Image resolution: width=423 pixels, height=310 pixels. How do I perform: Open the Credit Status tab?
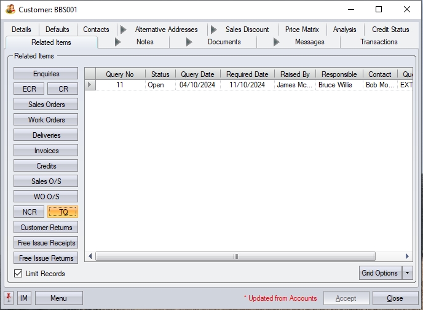[390, 30]
